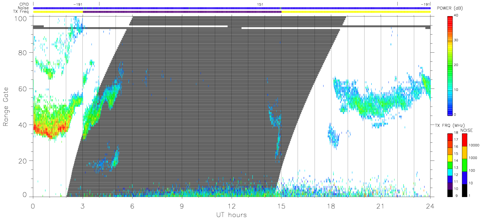Click the "151" CPID value
Screen dimensions: 484x223
tap(260, 4)
